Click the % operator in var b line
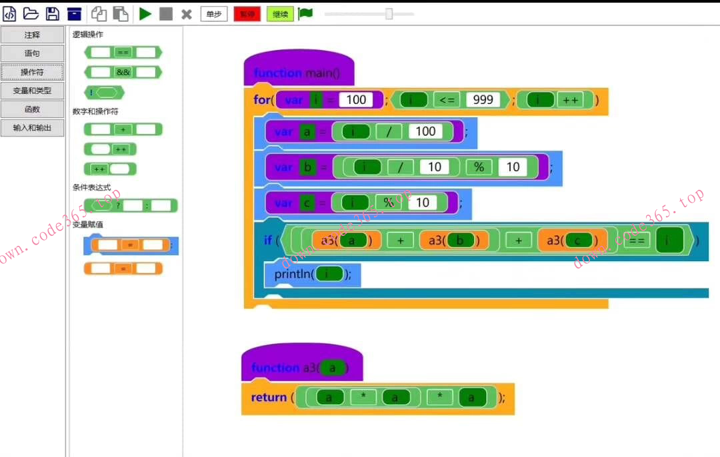 pos(479,167)
